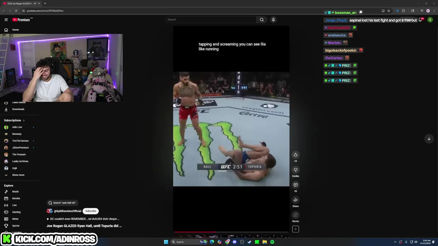438x246 pixels.
Task: Open TimTheTatman subscription channel
Action: [x=20, y=141]
